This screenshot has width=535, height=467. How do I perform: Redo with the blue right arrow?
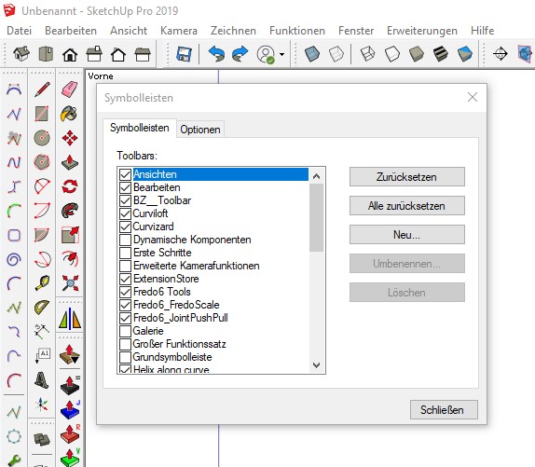[x=240, y=54]
